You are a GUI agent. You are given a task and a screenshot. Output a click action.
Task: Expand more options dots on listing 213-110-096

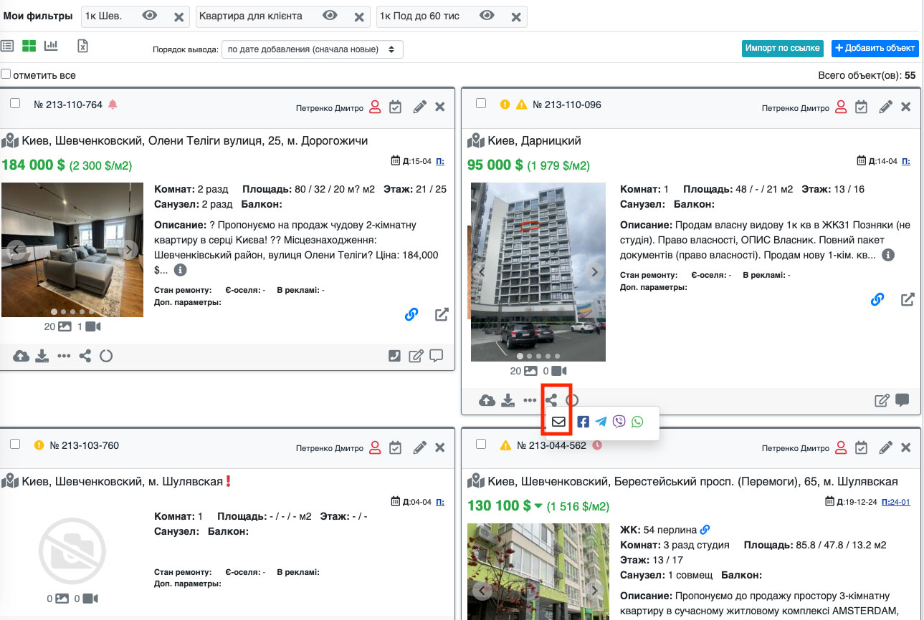(x=530, y=400)
